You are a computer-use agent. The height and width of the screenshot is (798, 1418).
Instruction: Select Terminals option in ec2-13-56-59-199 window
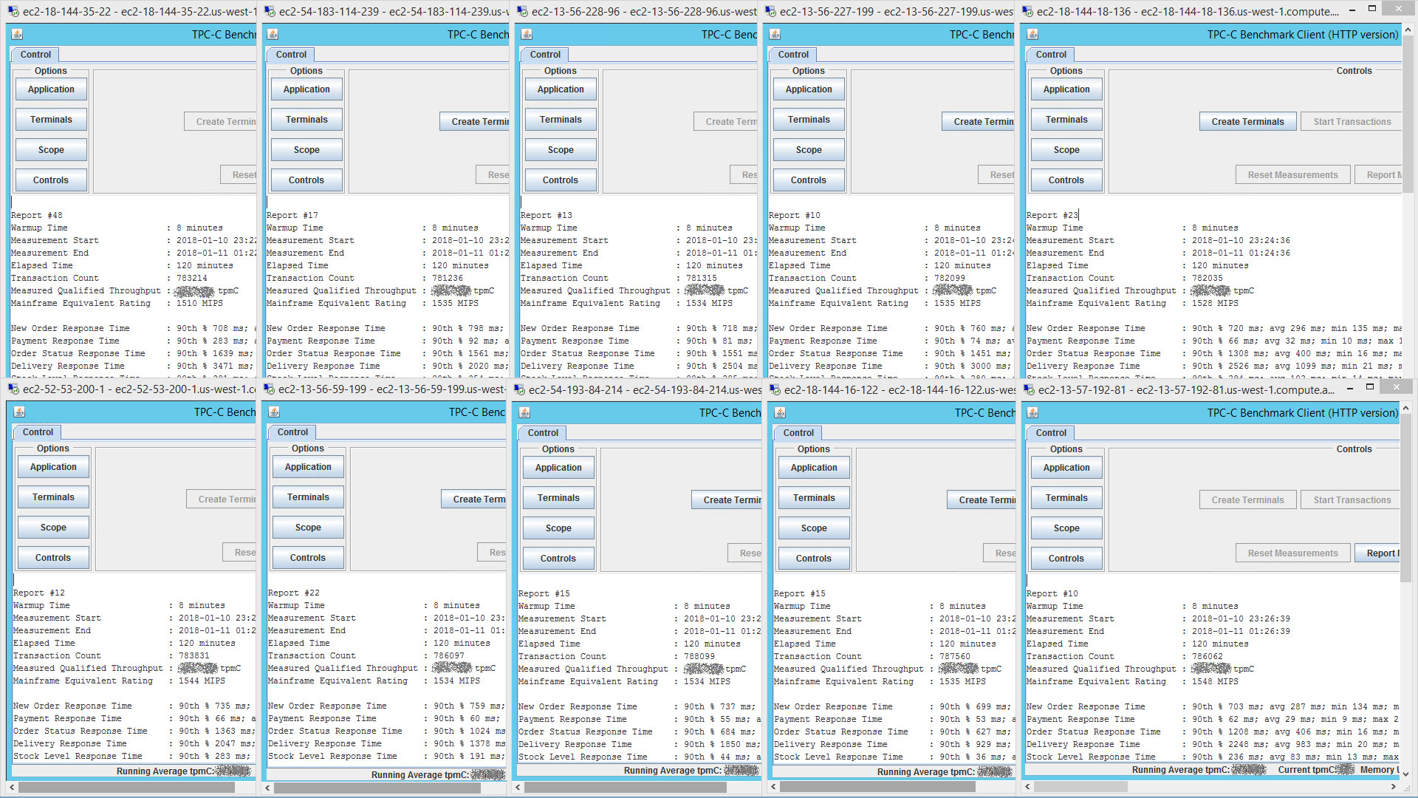308,497
